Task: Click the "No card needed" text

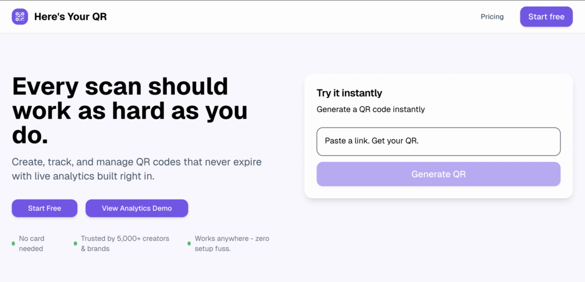Action: [x=31, y=243]
